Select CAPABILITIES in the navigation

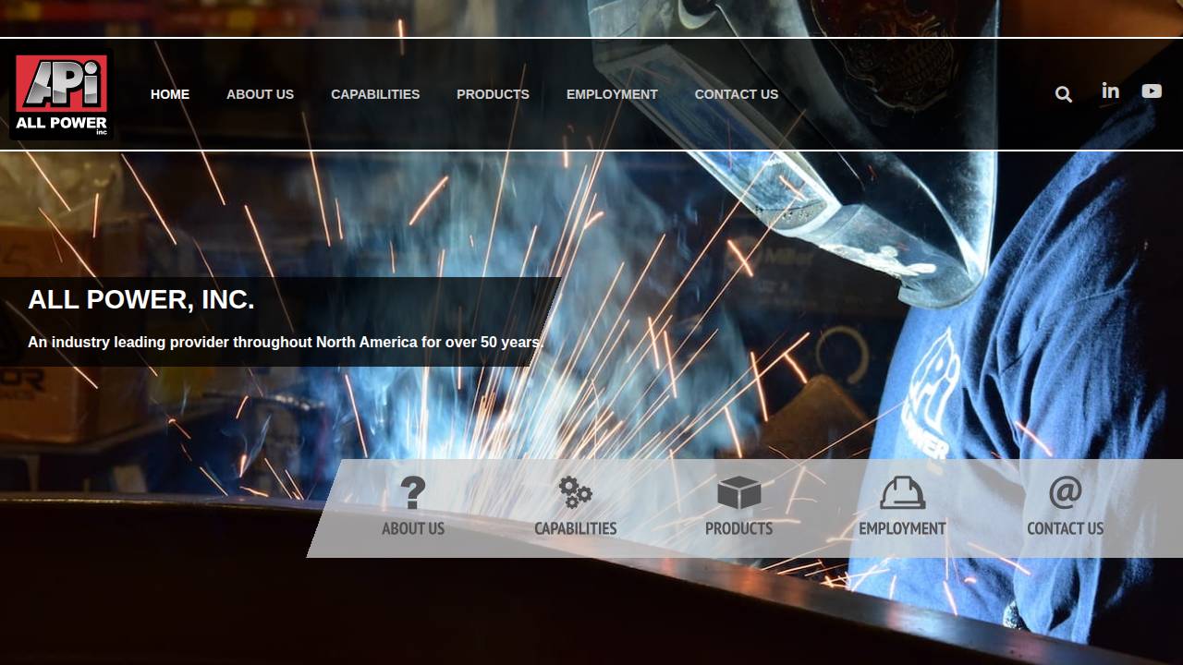click(375, 93)
